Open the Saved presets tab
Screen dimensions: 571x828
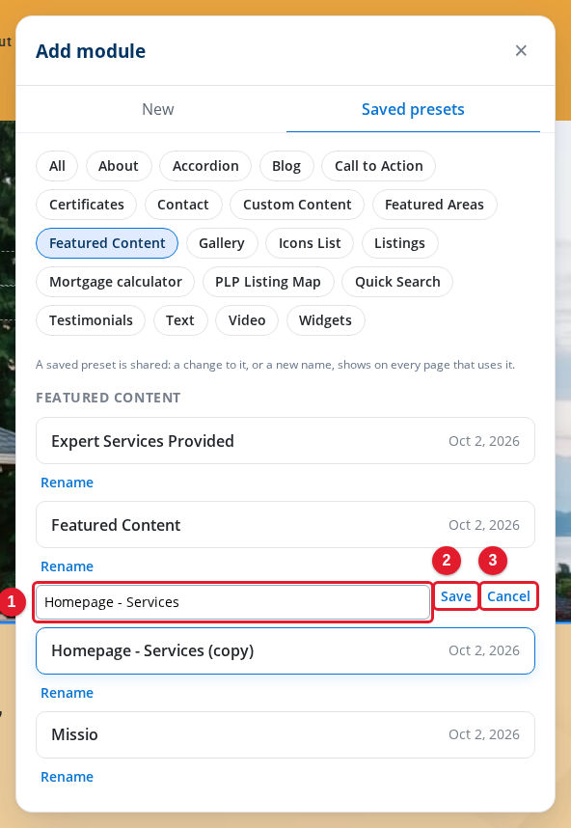click(x=413, y=109)
